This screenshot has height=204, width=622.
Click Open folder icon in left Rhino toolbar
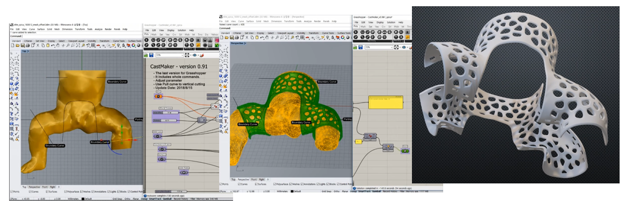click(17, 45)
